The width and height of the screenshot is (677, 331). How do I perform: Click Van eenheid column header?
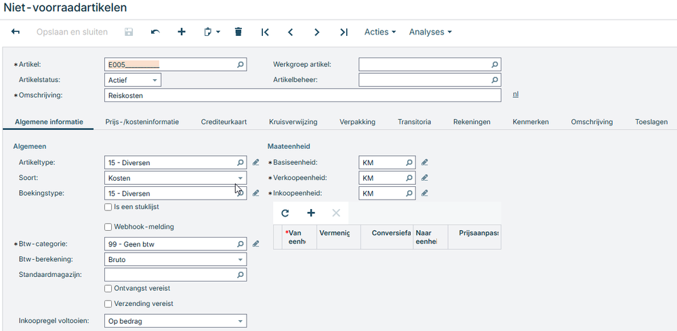click(300, 237)
